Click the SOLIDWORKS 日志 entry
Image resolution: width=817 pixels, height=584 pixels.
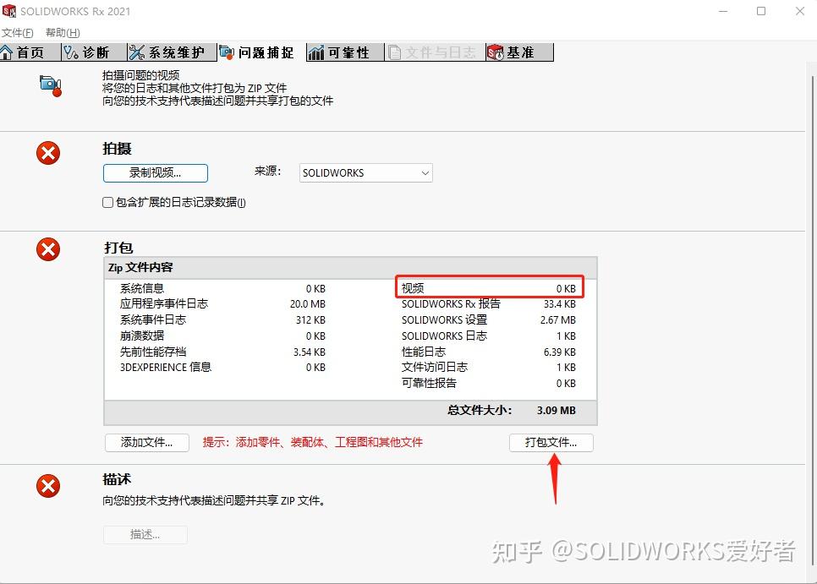click(445, 336)
